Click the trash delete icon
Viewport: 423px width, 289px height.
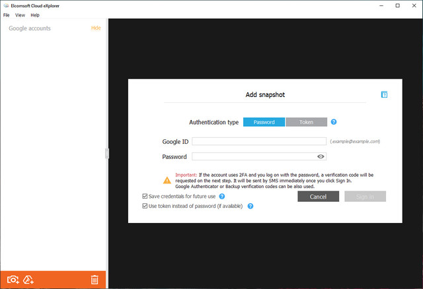point(95,280)
